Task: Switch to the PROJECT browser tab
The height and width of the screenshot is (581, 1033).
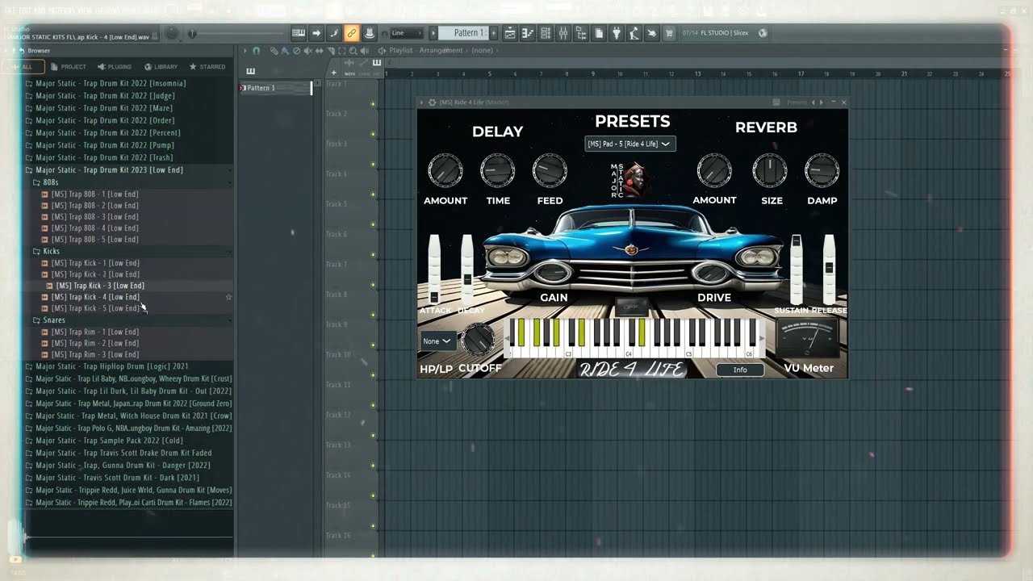Action: coord(68,67)
